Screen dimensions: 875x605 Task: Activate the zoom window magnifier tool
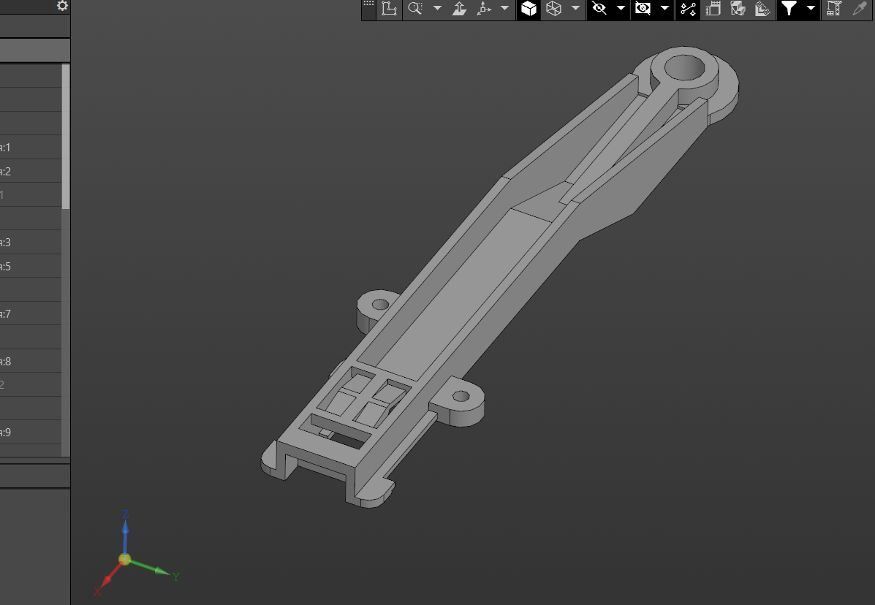415,8
